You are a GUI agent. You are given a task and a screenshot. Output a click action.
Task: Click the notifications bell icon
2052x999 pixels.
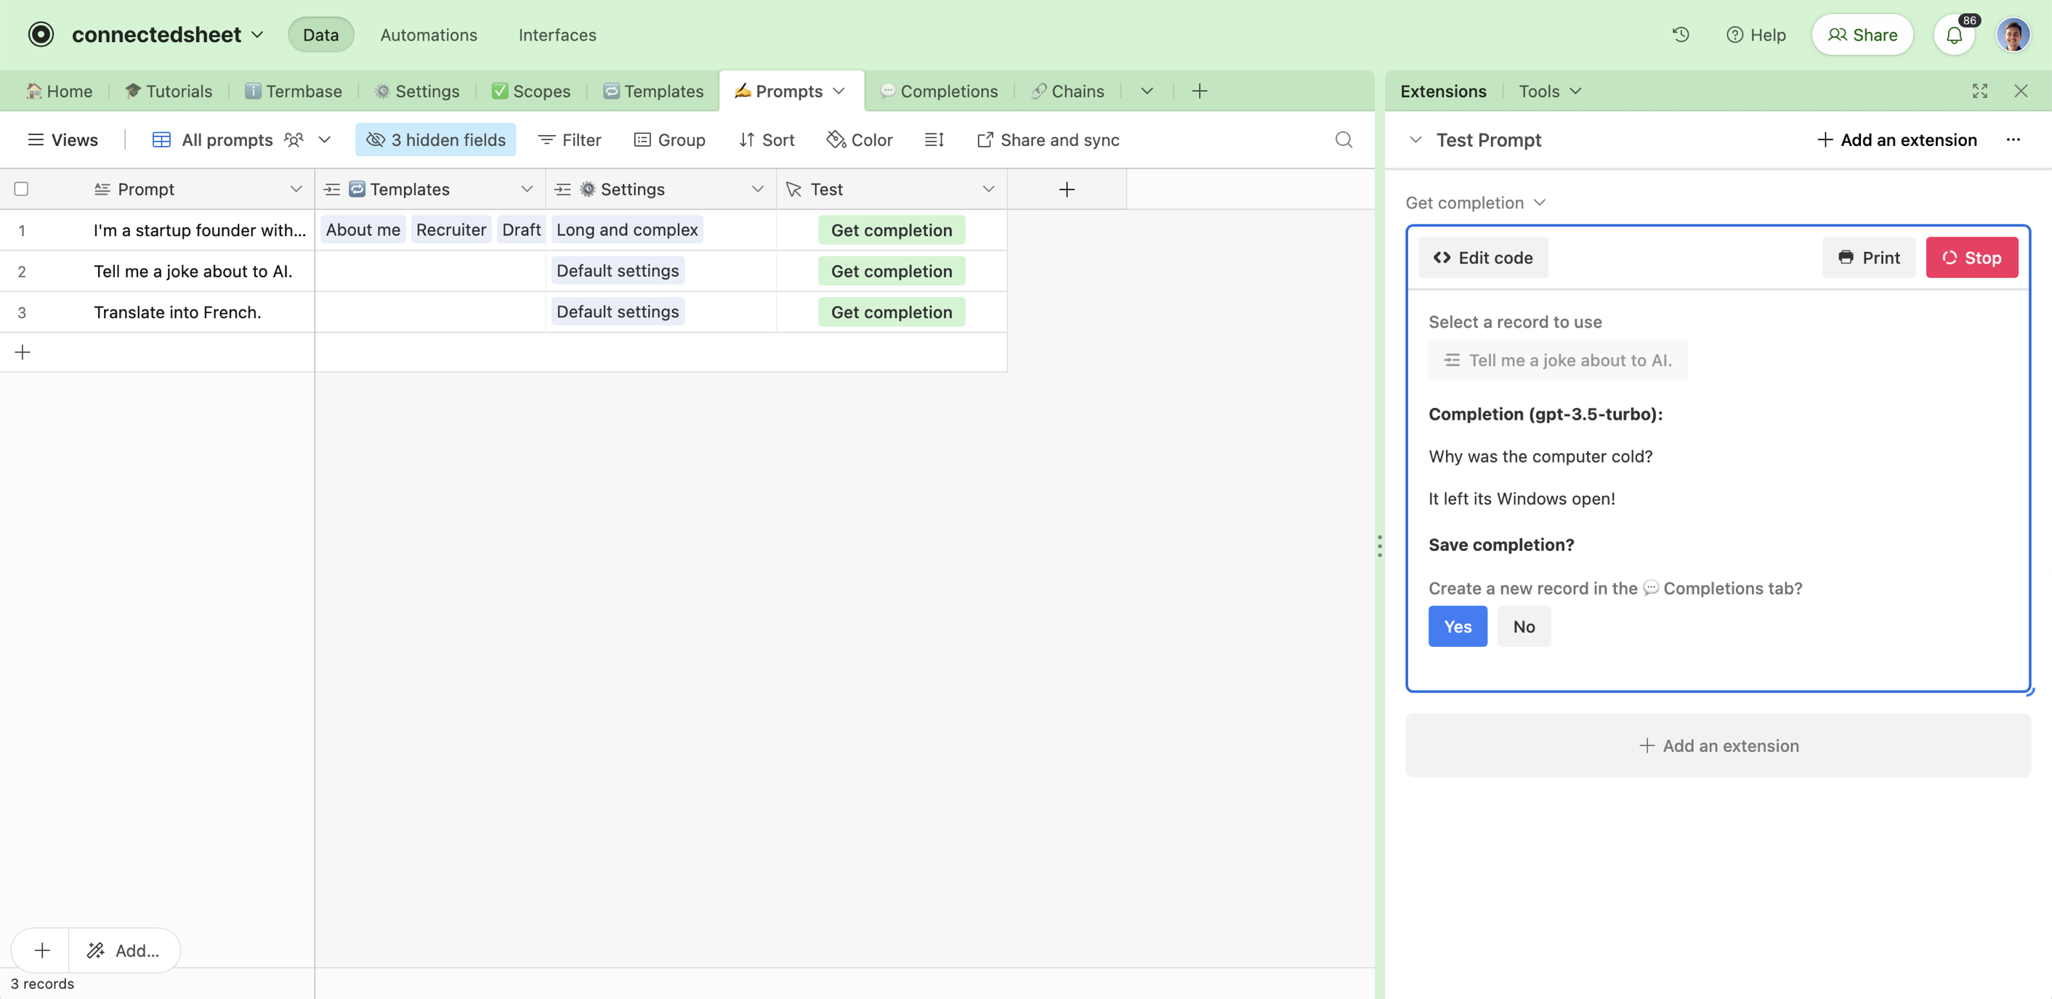point(1954,35)
